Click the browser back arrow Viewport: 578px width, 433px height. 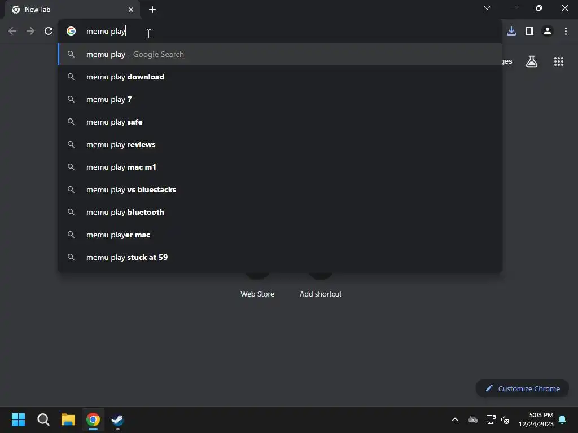[x=12, y=32]
